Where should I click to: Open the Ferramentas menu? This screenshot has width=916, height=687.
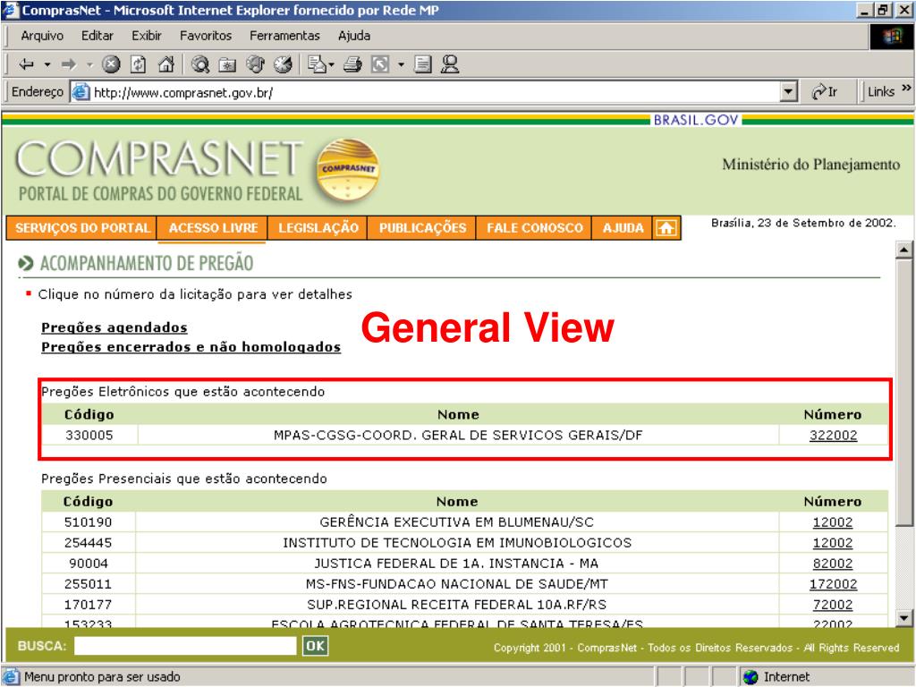284,36
